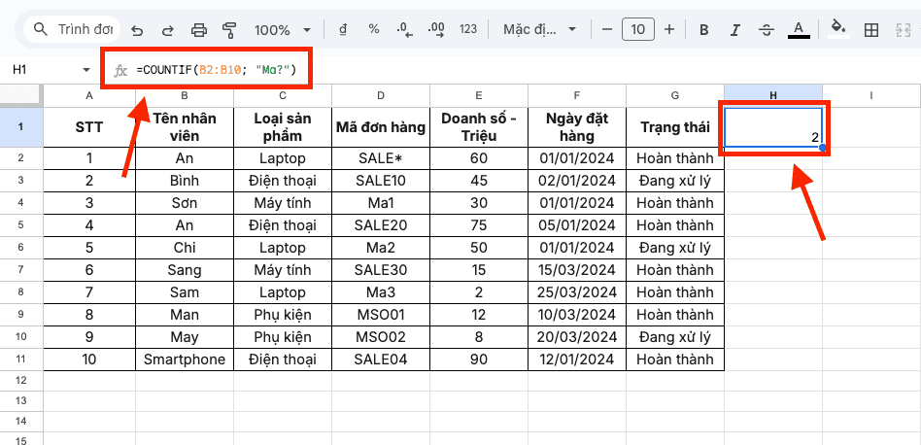The image size is (921, 445).
Task: Increase font size with plus button
Action: coord(668,30)
